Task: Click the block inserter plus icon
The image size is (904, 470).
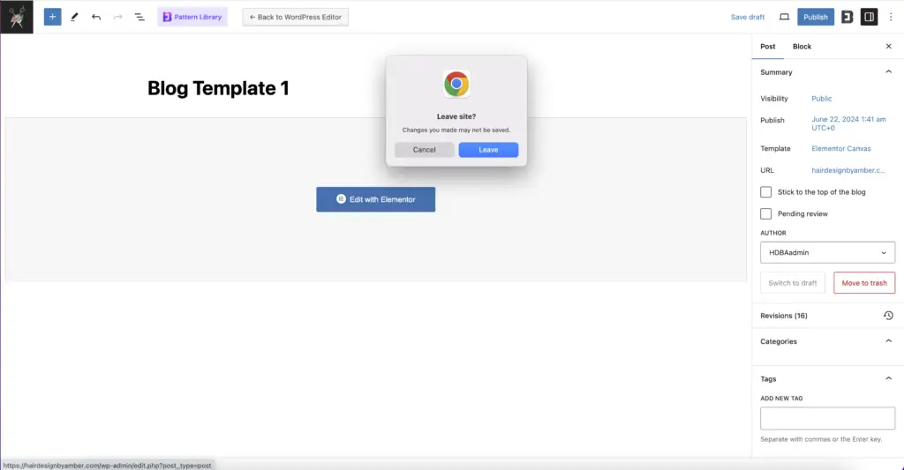Action: point(53,17)
